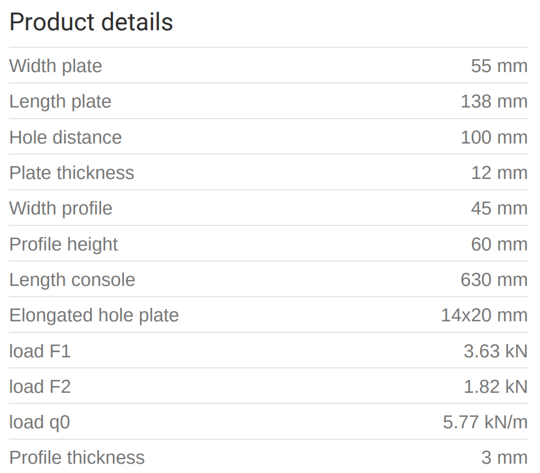This screenshot has height=473, width=540.
Task: Click the Product details heading
Action: coord(91,22)
